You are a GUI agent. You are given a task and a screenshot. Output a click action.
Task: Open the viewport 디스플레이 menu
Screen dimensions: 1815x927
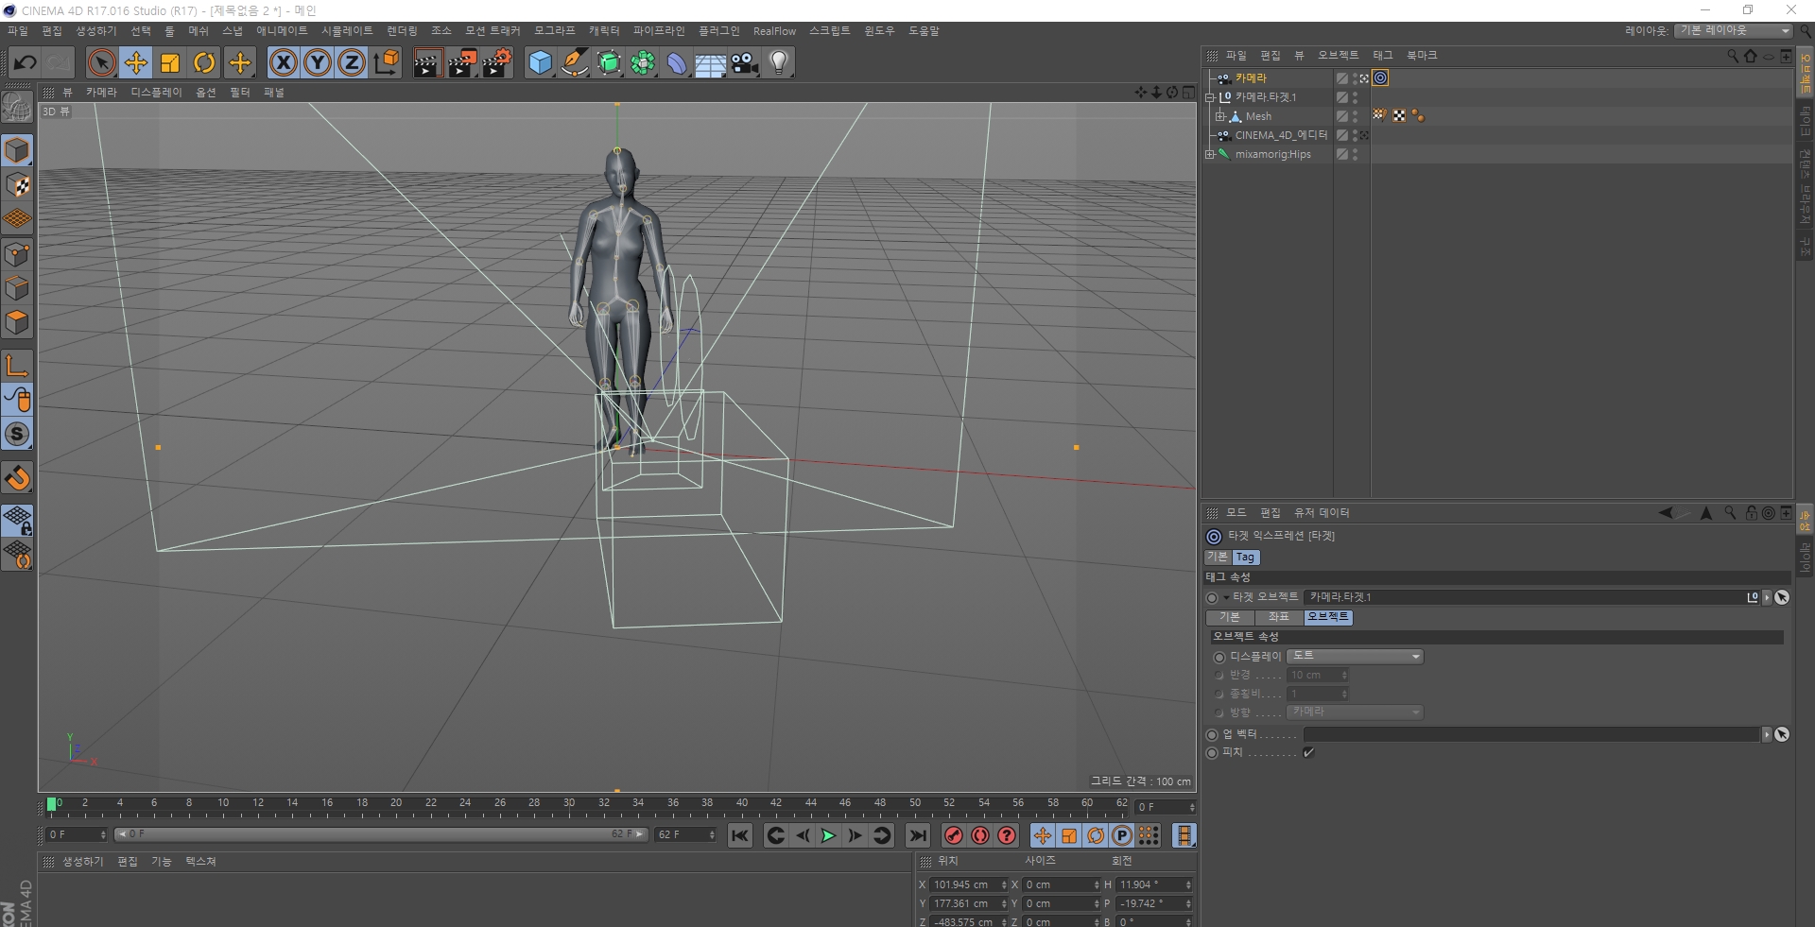coord(156,93)
